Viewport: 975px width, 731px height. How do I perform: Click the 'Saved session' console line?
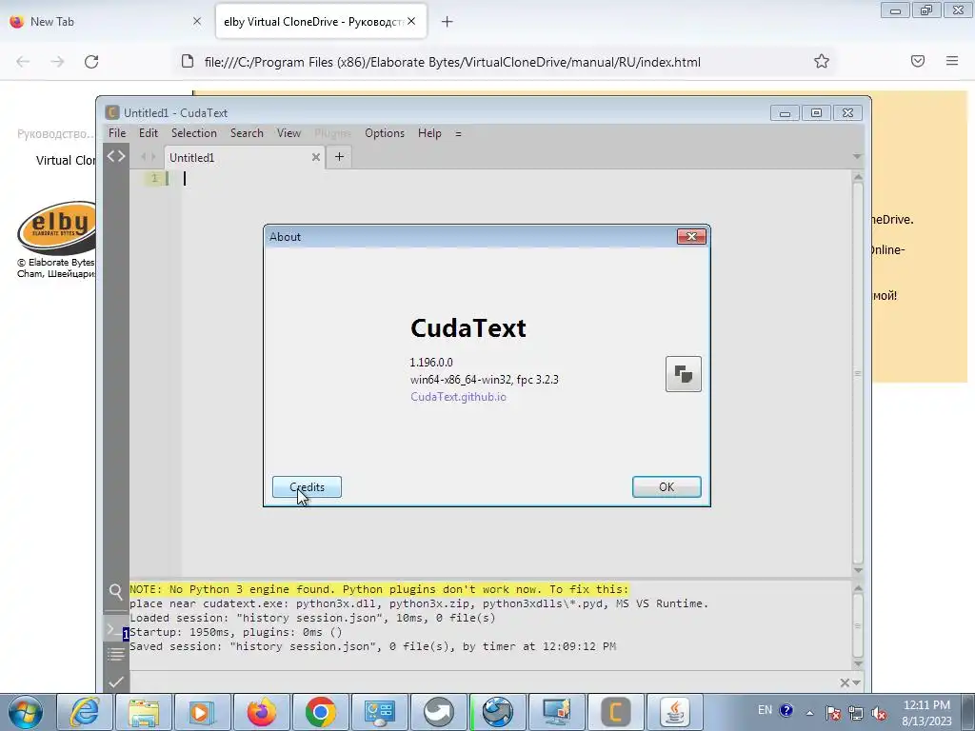pos(372,646)
